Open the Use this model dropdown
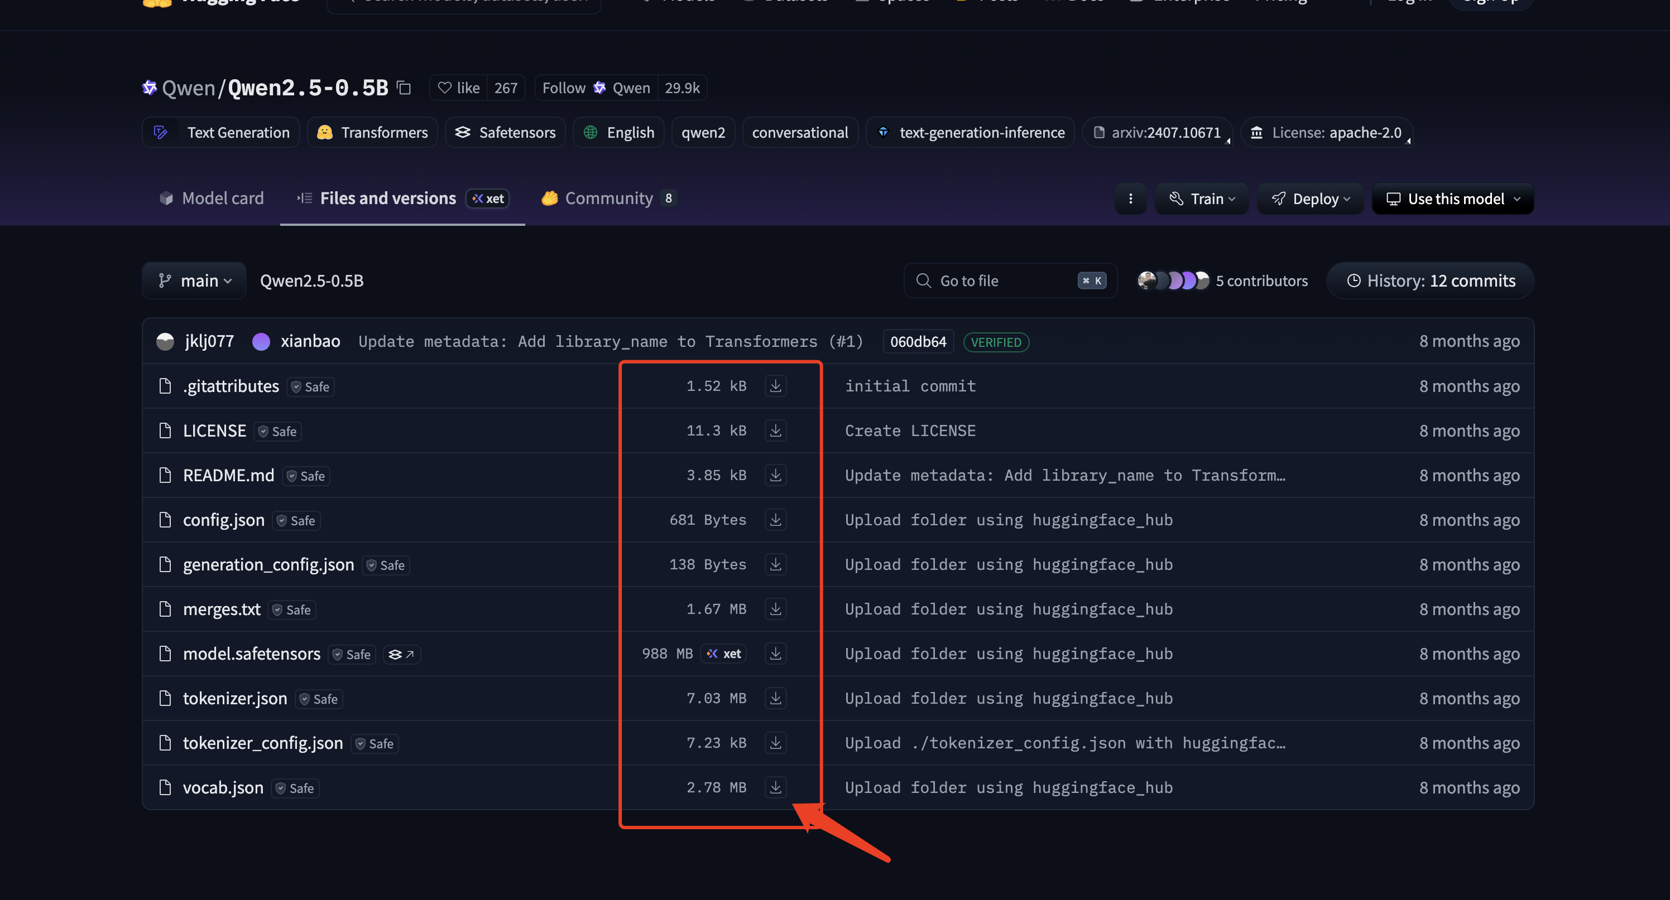This screenshot has height=900, width=1670. [x=1453, y=199]
